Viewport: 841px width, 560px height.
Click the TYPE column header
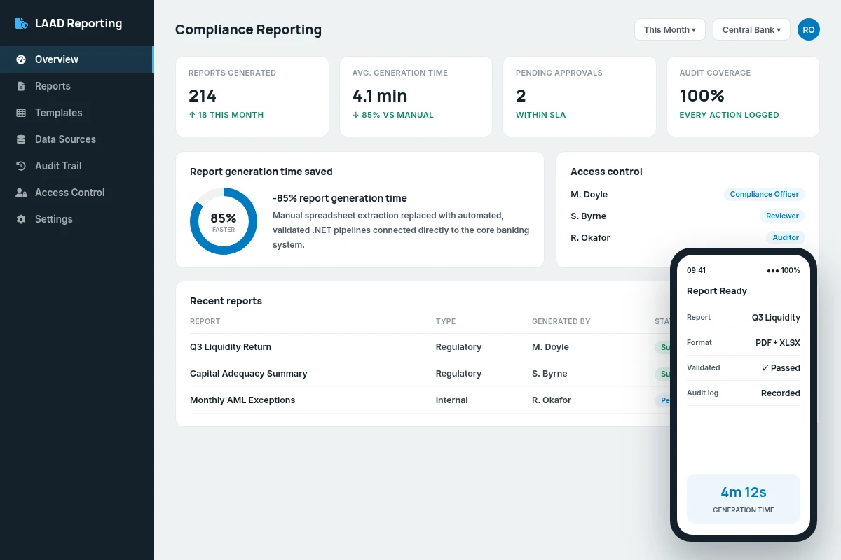446,321
